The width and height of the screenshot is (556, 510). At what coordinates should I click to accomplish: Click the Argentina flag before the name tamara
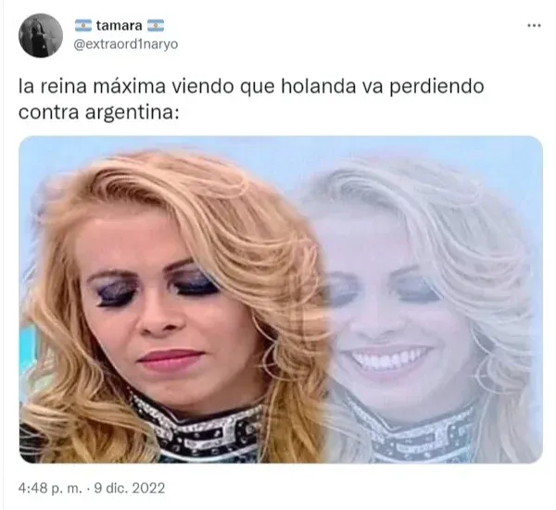click(x=83, y=26)
